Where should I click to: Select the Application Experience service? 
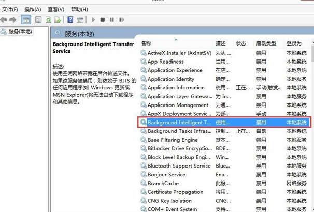(223, 70)
